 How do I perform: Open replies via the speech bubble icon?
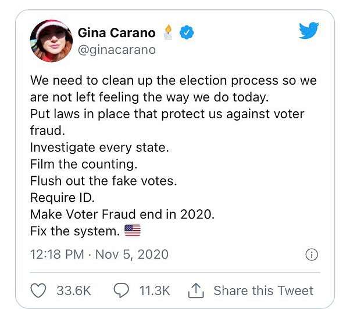click(x=121, y=290)
